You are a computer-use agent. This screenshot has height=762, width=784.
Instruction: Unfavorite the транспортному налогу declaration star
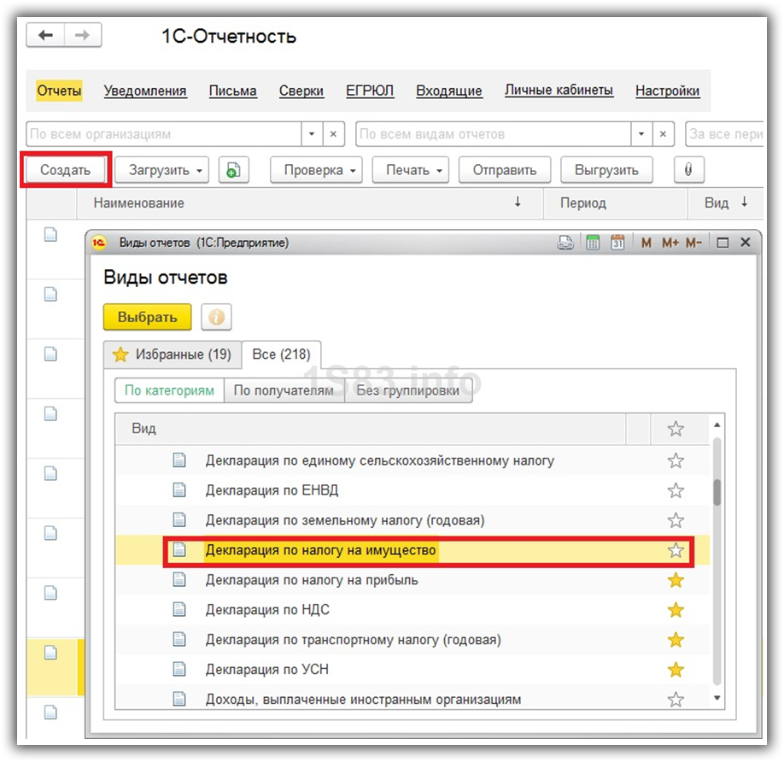point(676,640)
